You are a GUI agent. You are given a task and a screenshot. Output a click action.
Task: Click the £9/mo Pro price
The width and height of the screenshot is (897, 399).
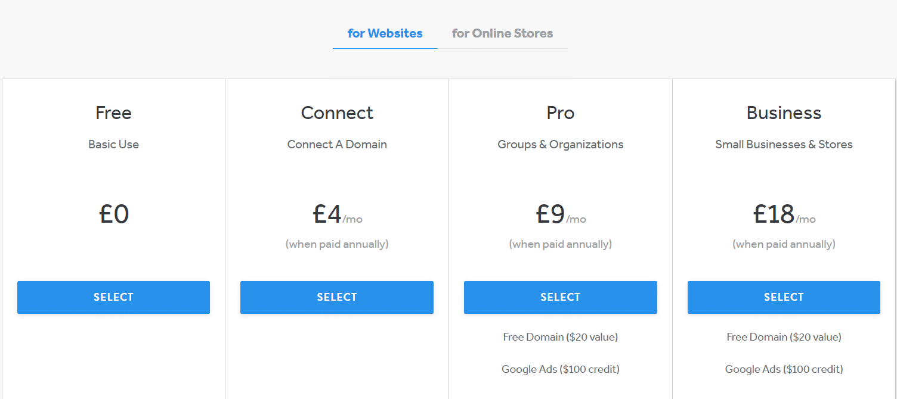pyautogui.click(x=561, y=214)
